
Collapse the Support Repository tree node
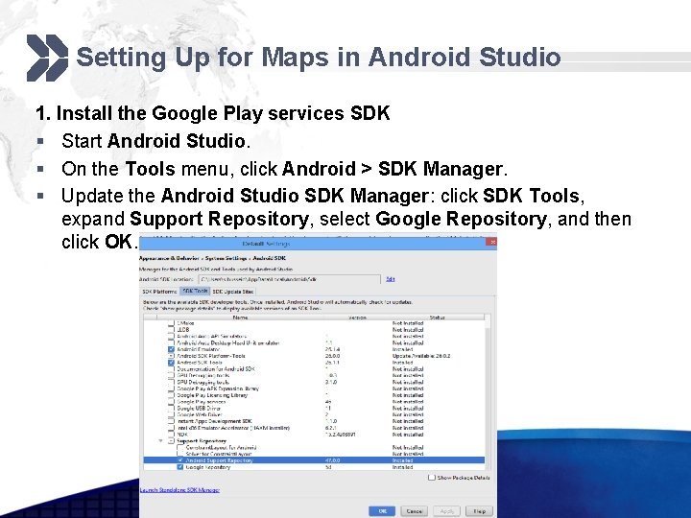161,441
